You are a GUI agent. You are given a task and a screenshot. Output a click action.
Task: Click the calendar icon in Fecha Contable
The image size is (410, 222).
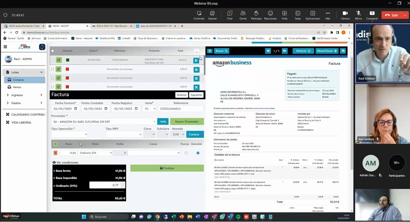(x=106, y=109)
